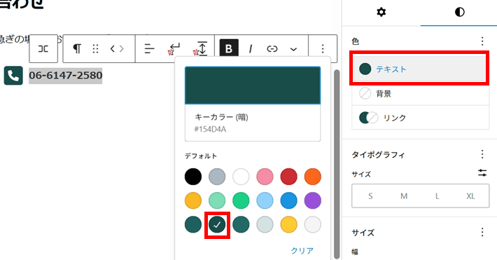Pick the amber yellow swatch in second row
The image size is (497, 260).
click(x=193, y=200)
